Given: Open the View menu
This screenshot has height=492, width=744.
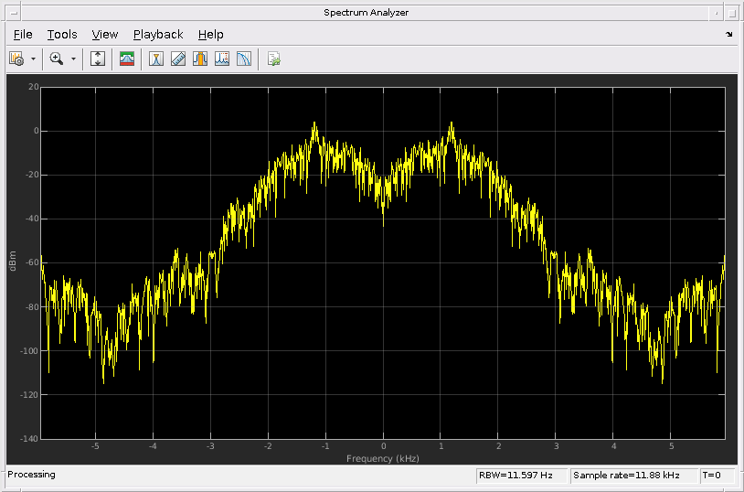Looking at the screenshot, I should 105,35.
